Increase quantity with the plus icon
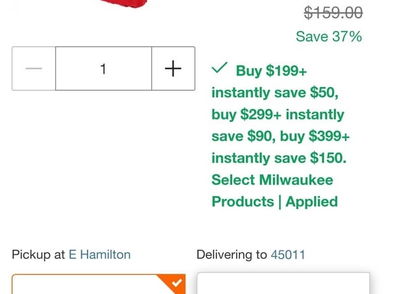The height and width of the screenshot is (294, 406). coord(173,69)
